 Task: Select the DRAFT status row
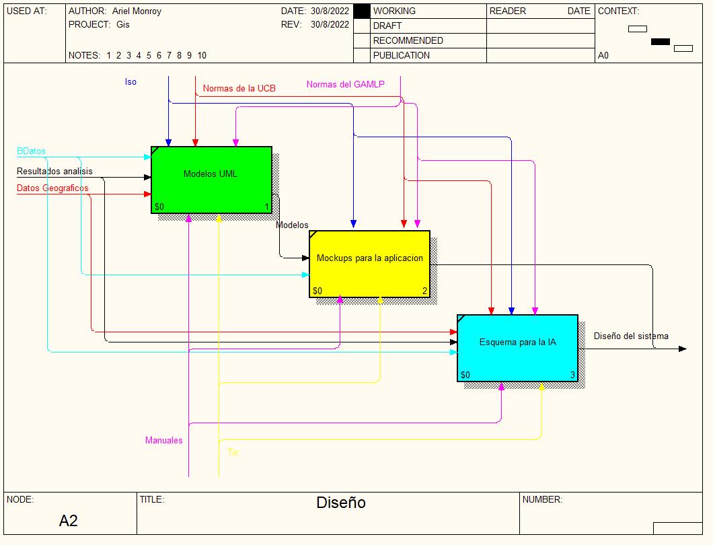click(387, 26)
